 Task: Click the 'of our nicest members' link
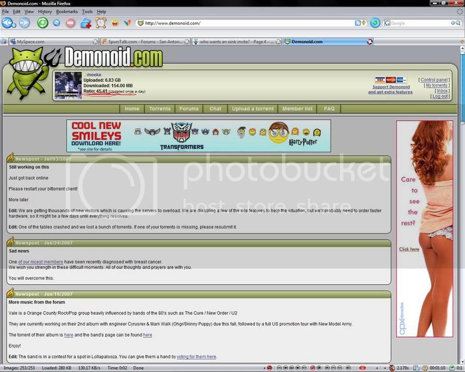40,262
